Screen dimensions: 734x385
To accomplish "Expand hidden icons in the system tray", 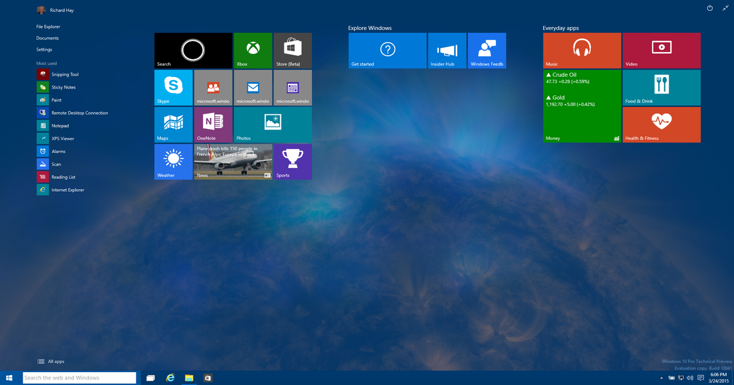I will point(661,378).
